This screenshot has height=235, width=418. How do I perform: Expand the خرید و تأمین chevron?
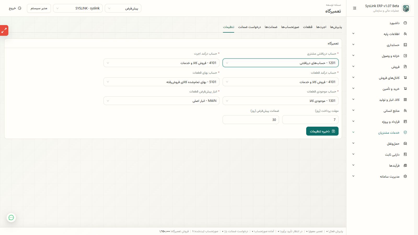pos(353,89)
